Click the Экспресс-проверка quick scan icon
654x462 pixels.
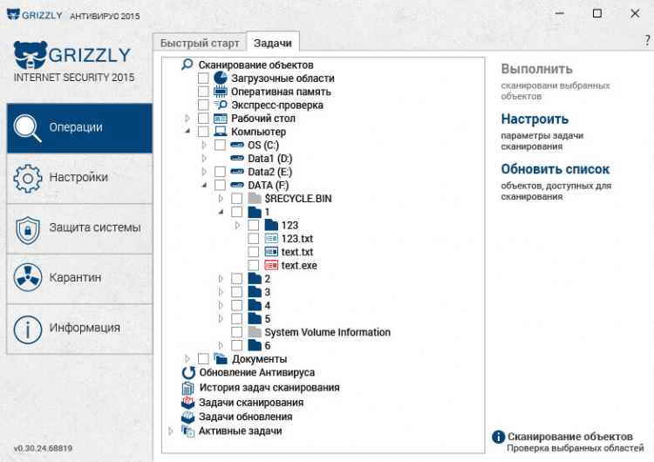point(221,105)
